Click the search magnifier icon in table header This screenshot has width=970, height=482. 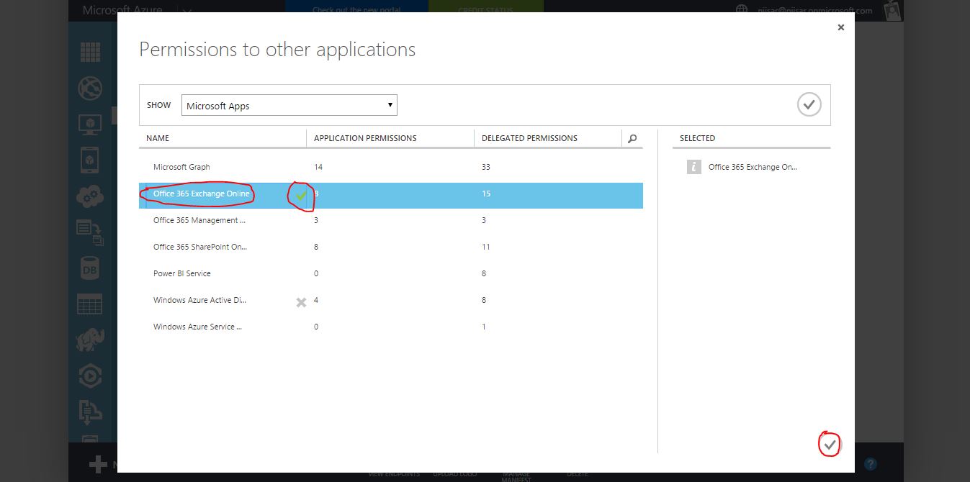(x=632, y=138)
